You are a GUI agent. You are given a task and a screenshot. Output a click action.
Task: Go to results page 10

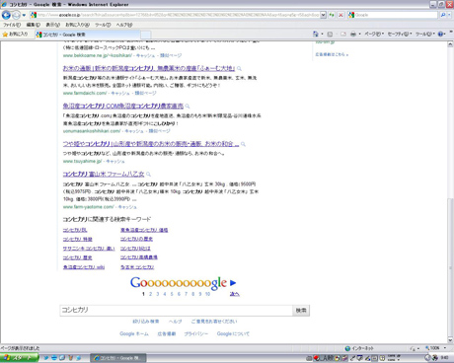pyautogui.click(x=207, y=294)
